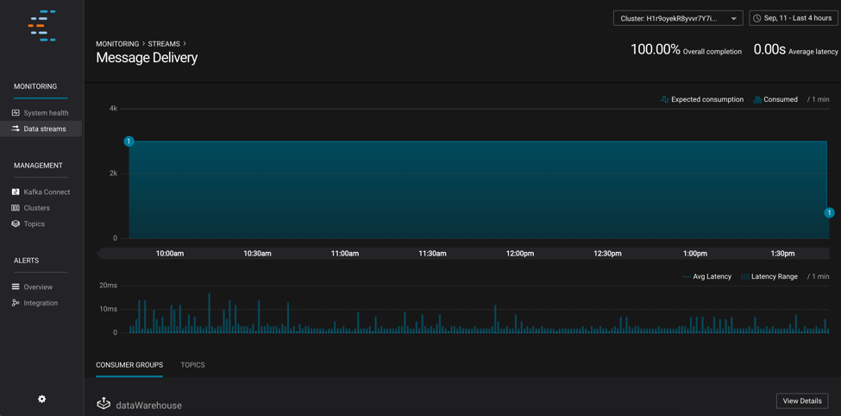Screen dimensions: 841x416
Task: Select the Consumer Groups tab
Action: (129, 365)
